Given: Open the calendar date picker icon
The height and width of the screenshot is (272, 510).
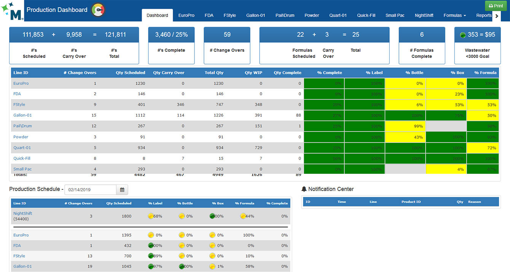Looking at the screenshot, I should pos(122,190).
